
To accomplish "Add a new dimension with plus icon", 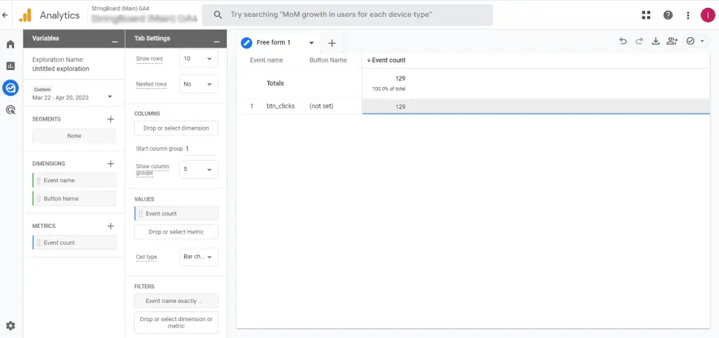I will tap(110, 163).
